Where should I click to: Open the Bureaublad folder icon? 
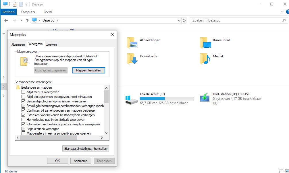[x=205, y=43]
